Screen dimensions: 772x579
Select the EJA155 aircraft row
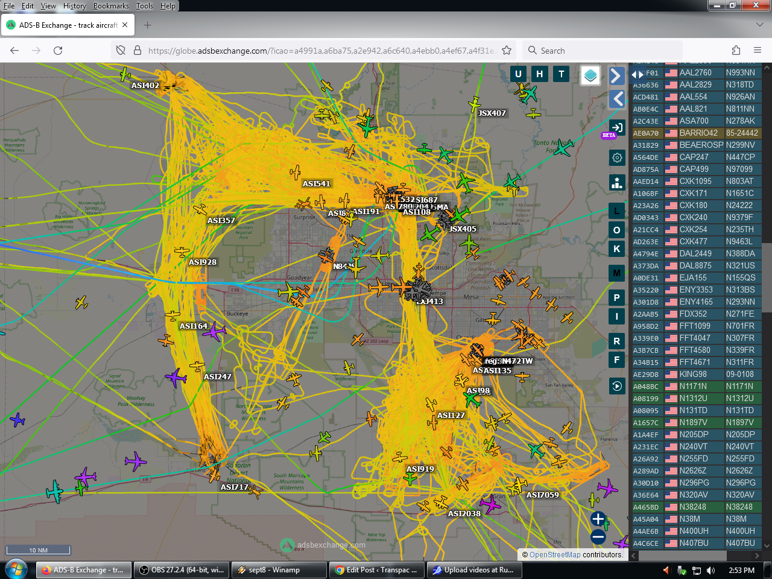point(696,277)
